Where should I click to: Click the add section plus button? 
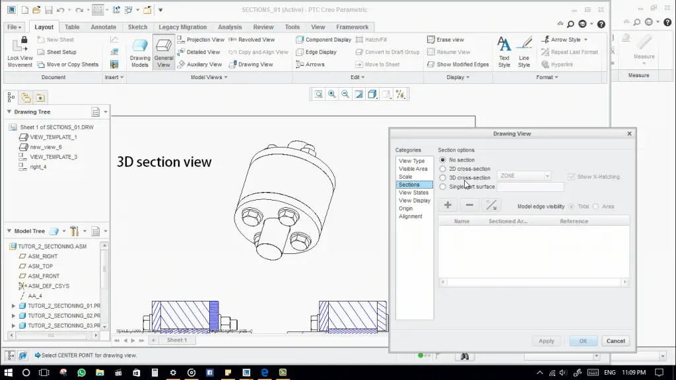(x=448, y=205)
